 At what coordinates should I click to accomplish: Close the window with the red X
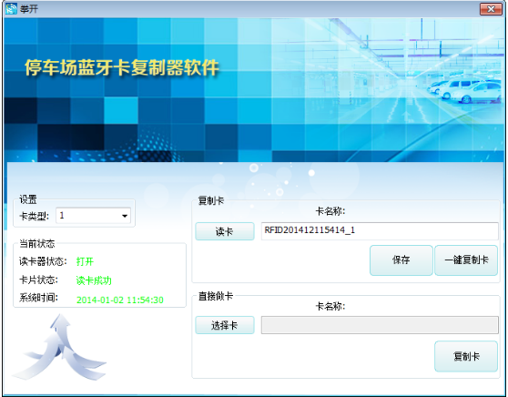pos(491,9)
